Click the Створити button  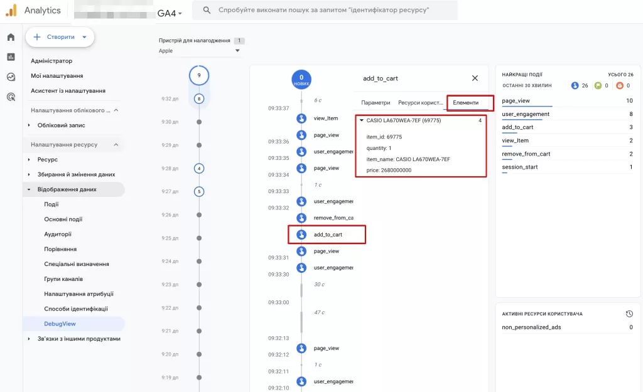click(60, 37)
